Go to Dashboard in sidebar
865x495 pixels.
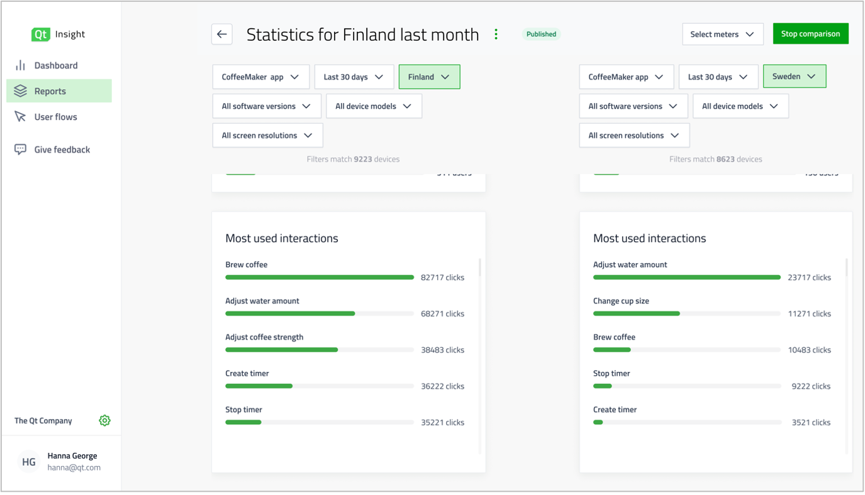[x=56, y=65]
